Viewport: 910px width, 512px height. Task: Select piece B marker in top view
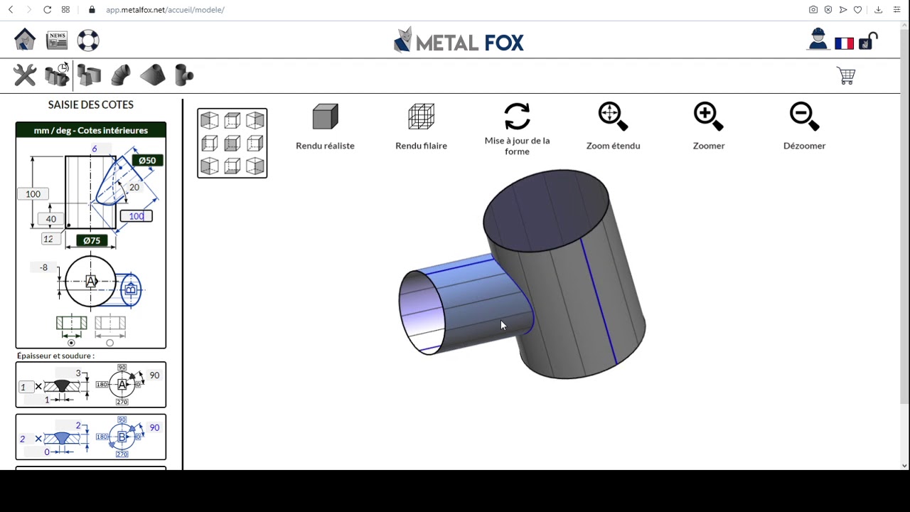click(x=130, y=289)
